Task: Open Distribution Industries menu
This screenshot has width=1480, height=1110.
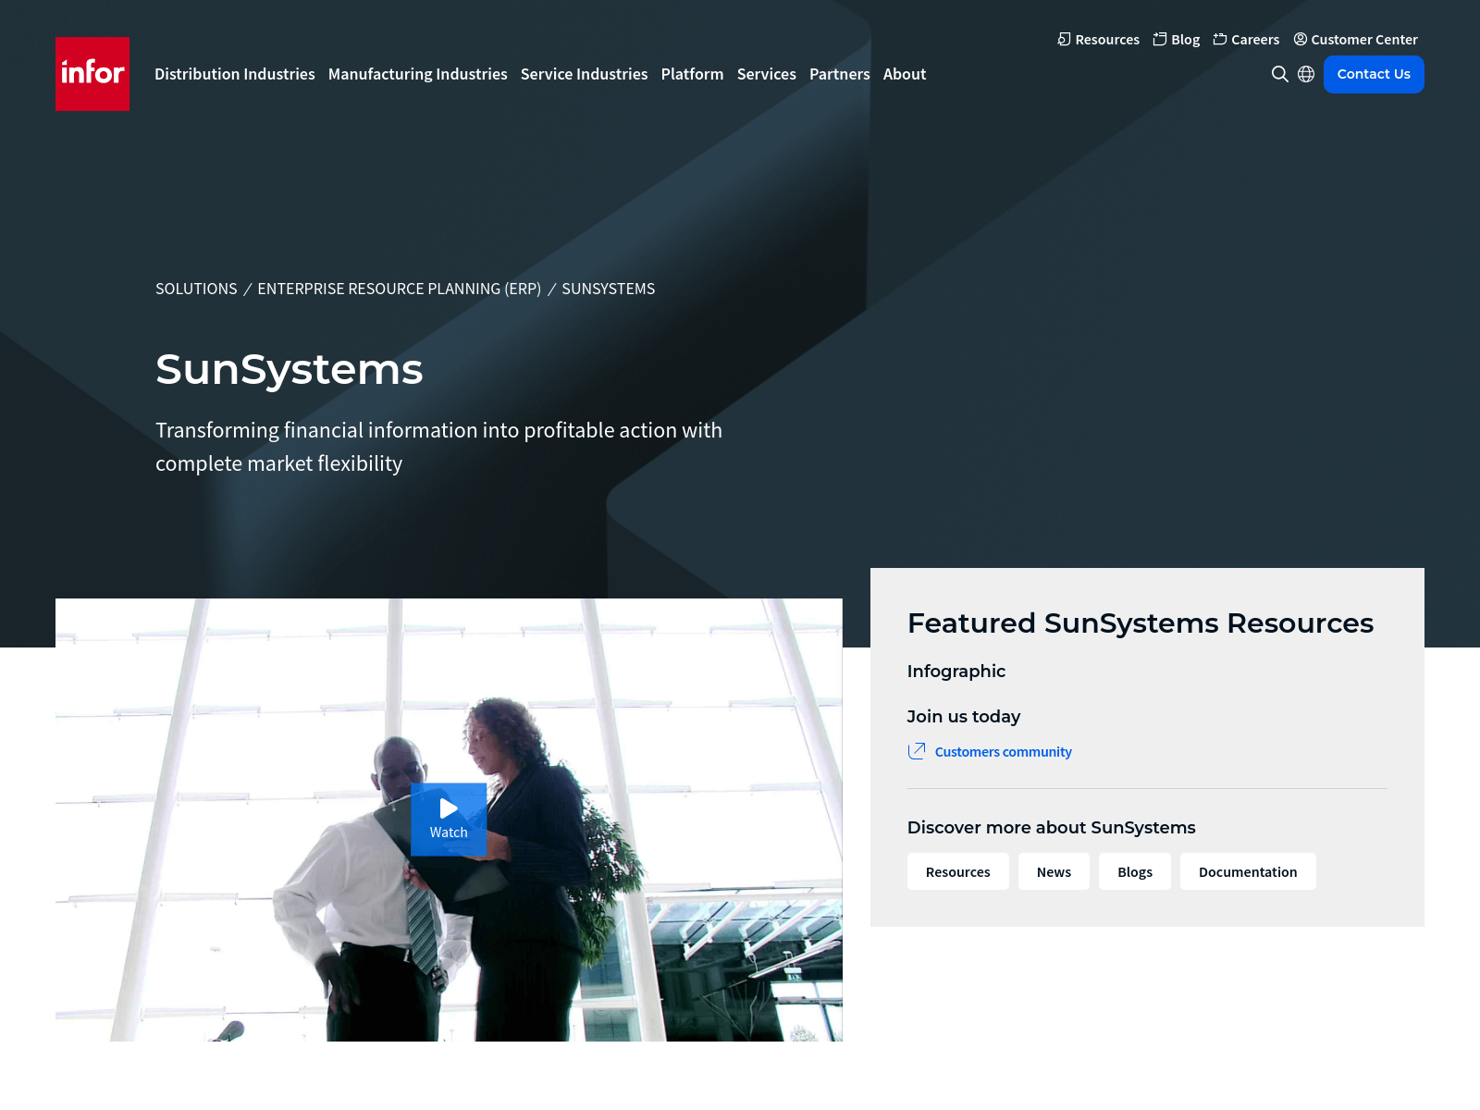Action: point(235,74)
